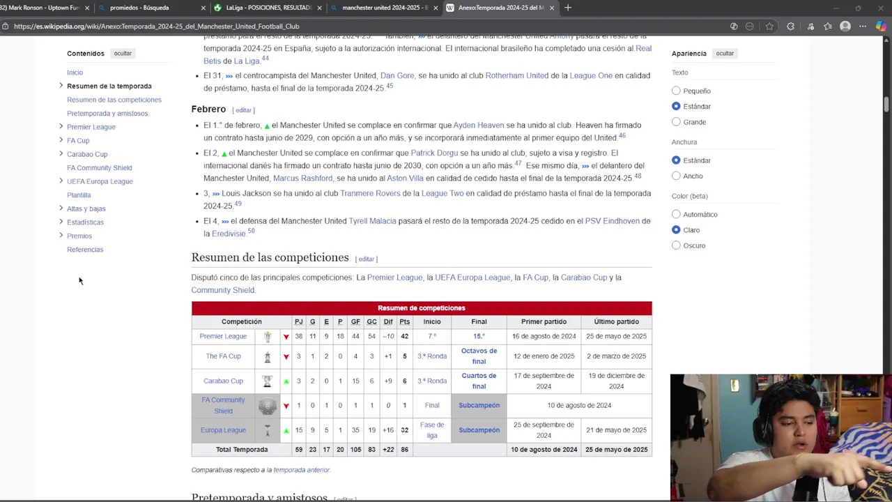Click the green arrow icon before Patrick Dorgu sentence
This screenshot has height=502, width=892.
224,153
